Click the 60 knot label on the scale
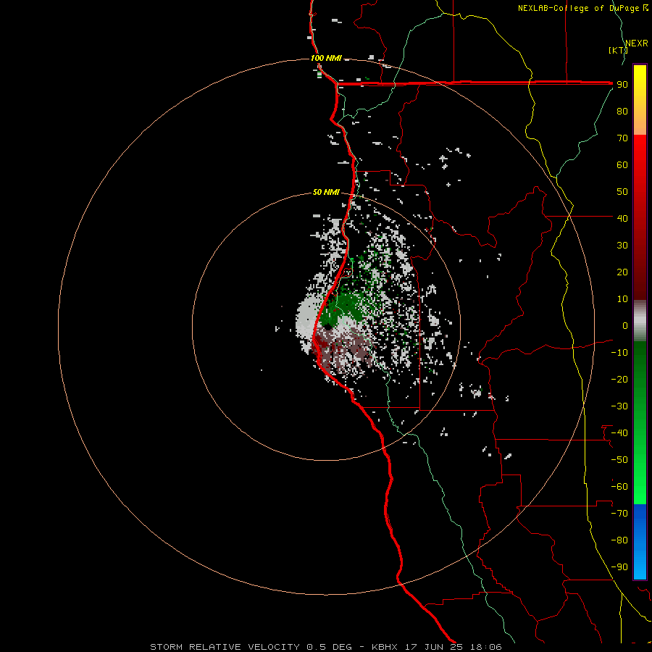 pos(622,164)
